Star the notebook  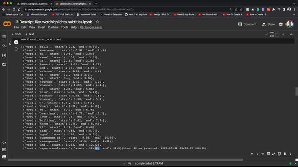97,22
